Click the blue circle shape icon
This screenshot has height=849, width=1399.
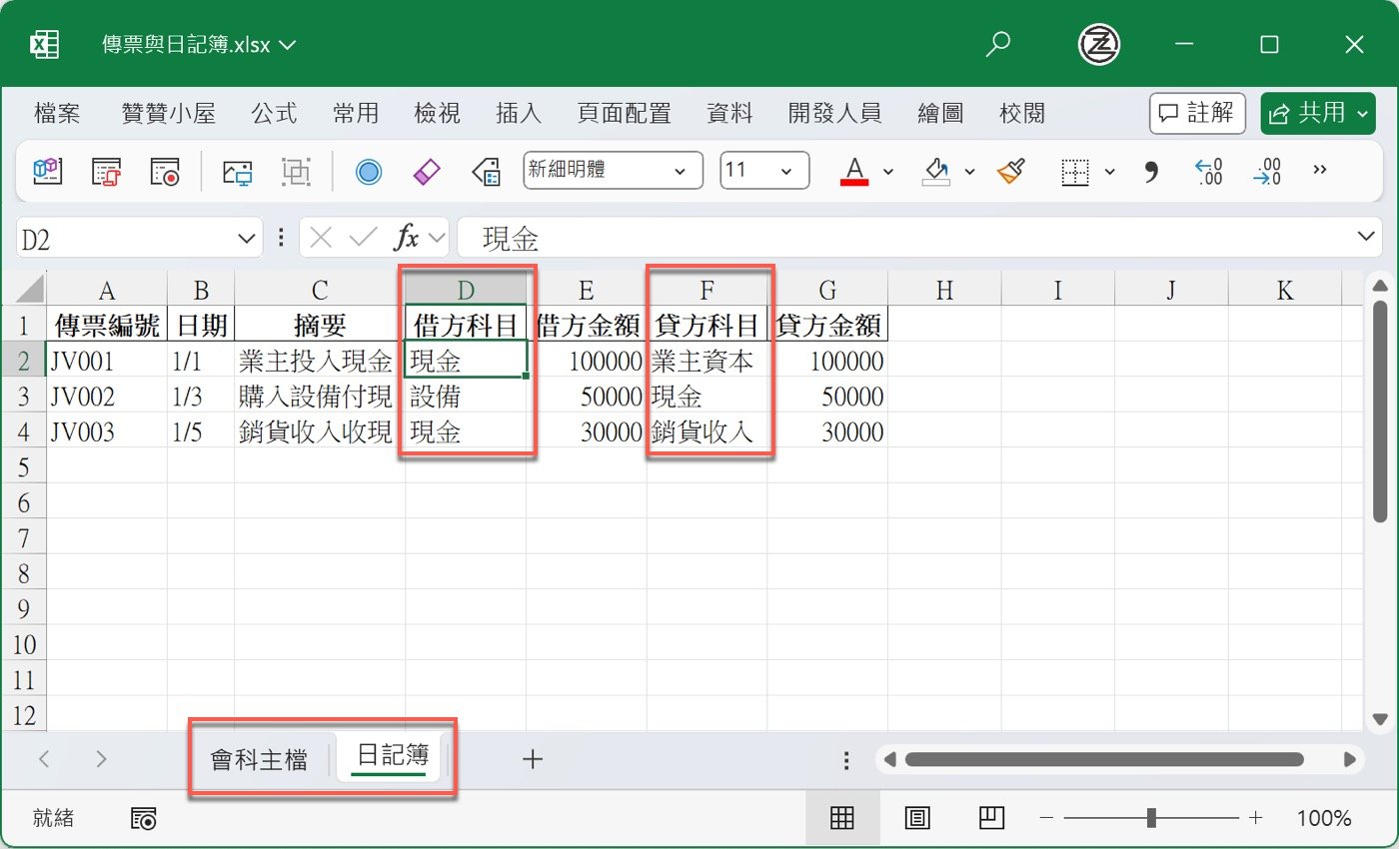tap(368, 171)
